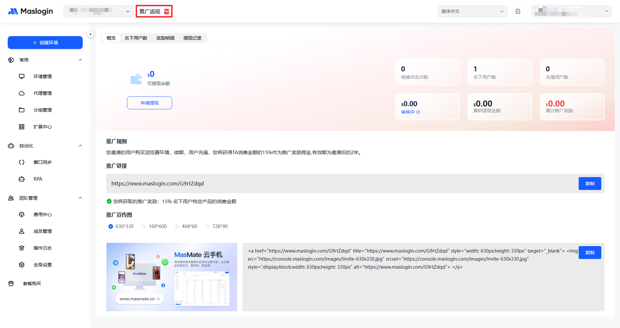Click the 申请提现 button
Image resolution: width=620 pixels, height=328 pixels.
pos(150,103)
